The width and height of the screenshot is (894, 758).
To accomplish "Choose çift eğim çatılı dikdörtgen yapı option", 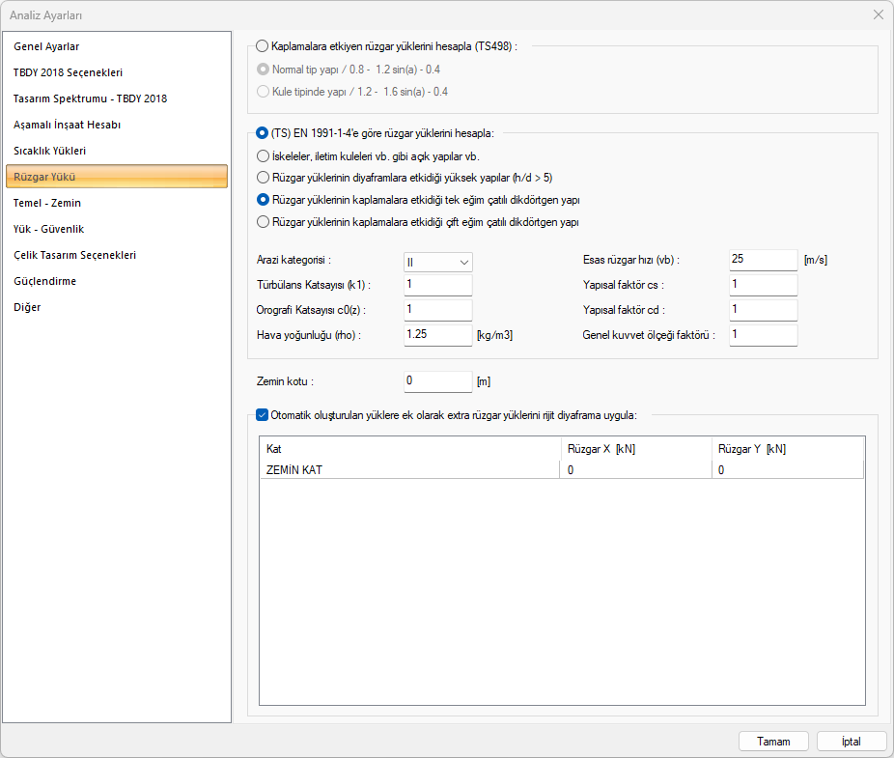I will pyautogui.click(x=263, y=222).
